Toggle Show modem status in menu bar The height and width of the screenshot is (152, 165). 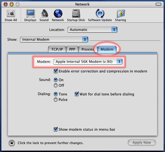coord(56,129)
